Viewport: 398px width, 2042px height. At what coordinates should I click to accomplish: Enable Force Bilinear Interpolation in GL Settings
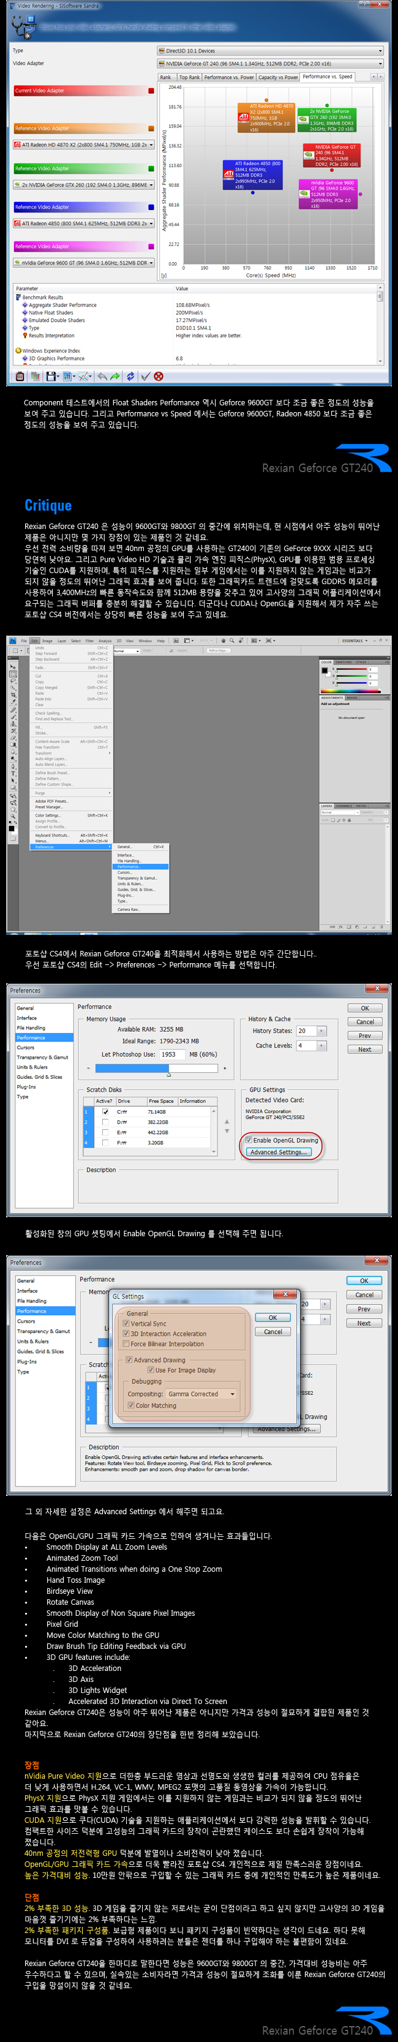click(126, 1345)
